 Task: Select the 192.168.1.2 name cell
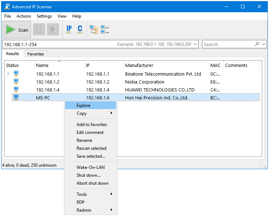[47, 82]
